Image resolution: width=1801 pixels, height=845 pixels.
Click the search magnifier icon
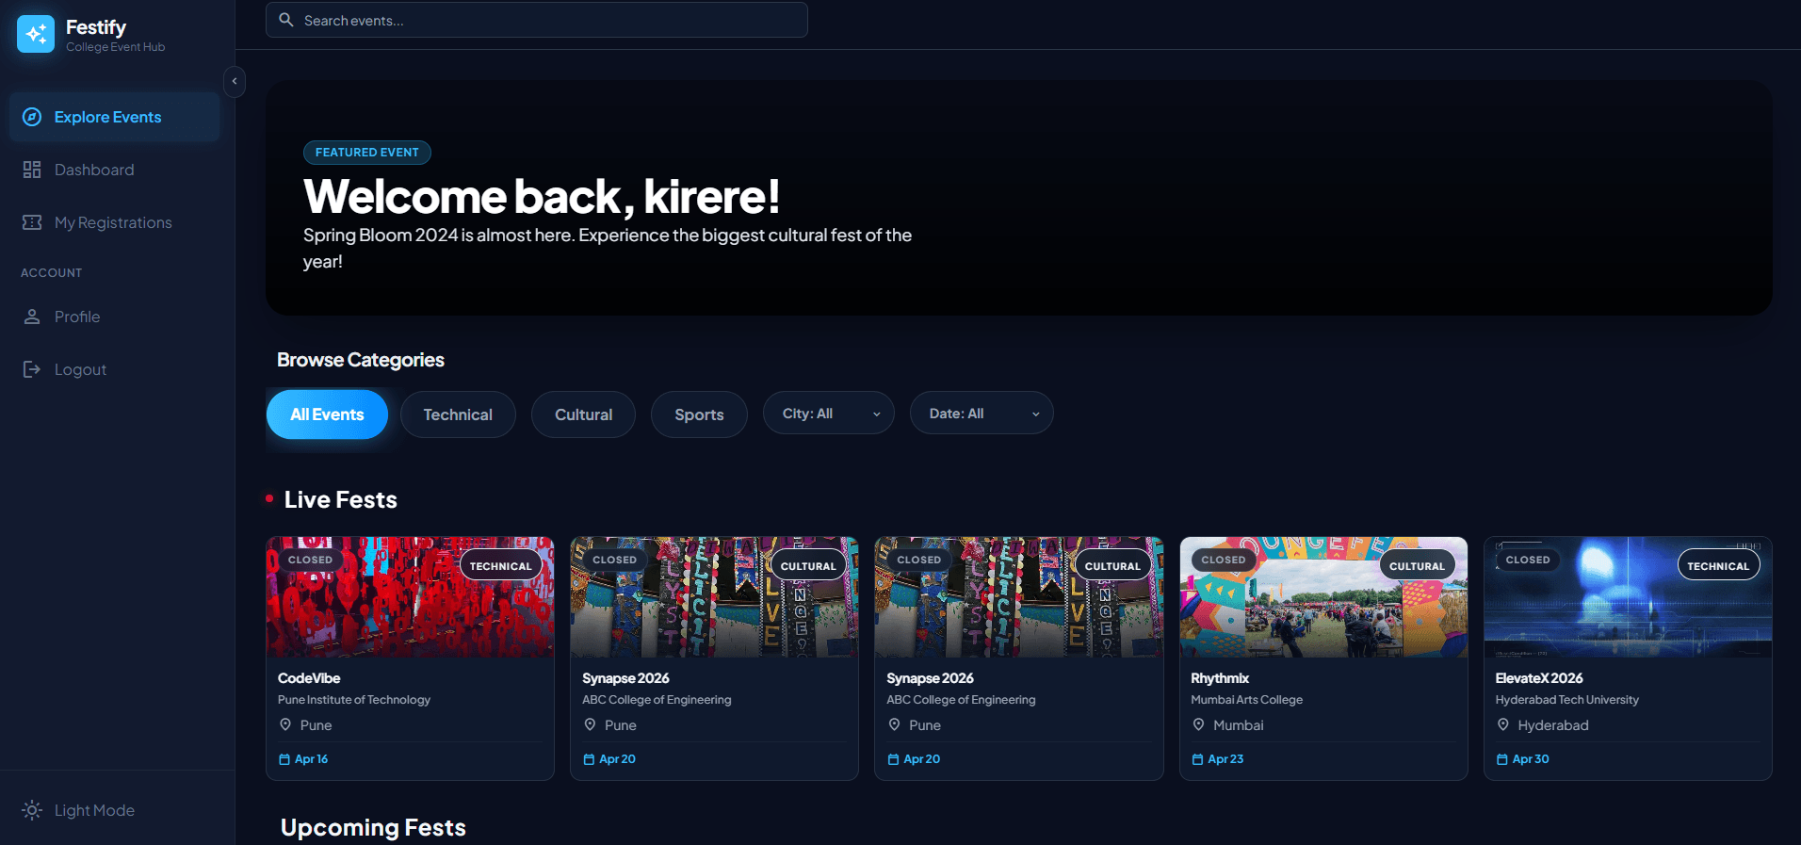(x=286, y=20)
